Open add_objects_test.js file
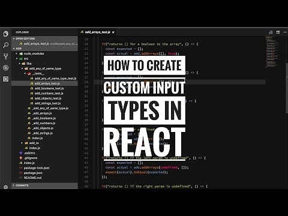288x216 pixels. [44, 98]
